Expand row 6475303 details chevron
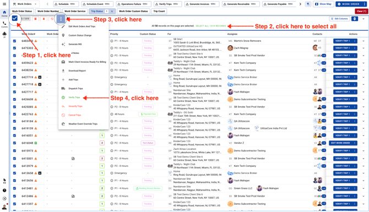This screenshot has width=369, height=212. coord(363,48)
